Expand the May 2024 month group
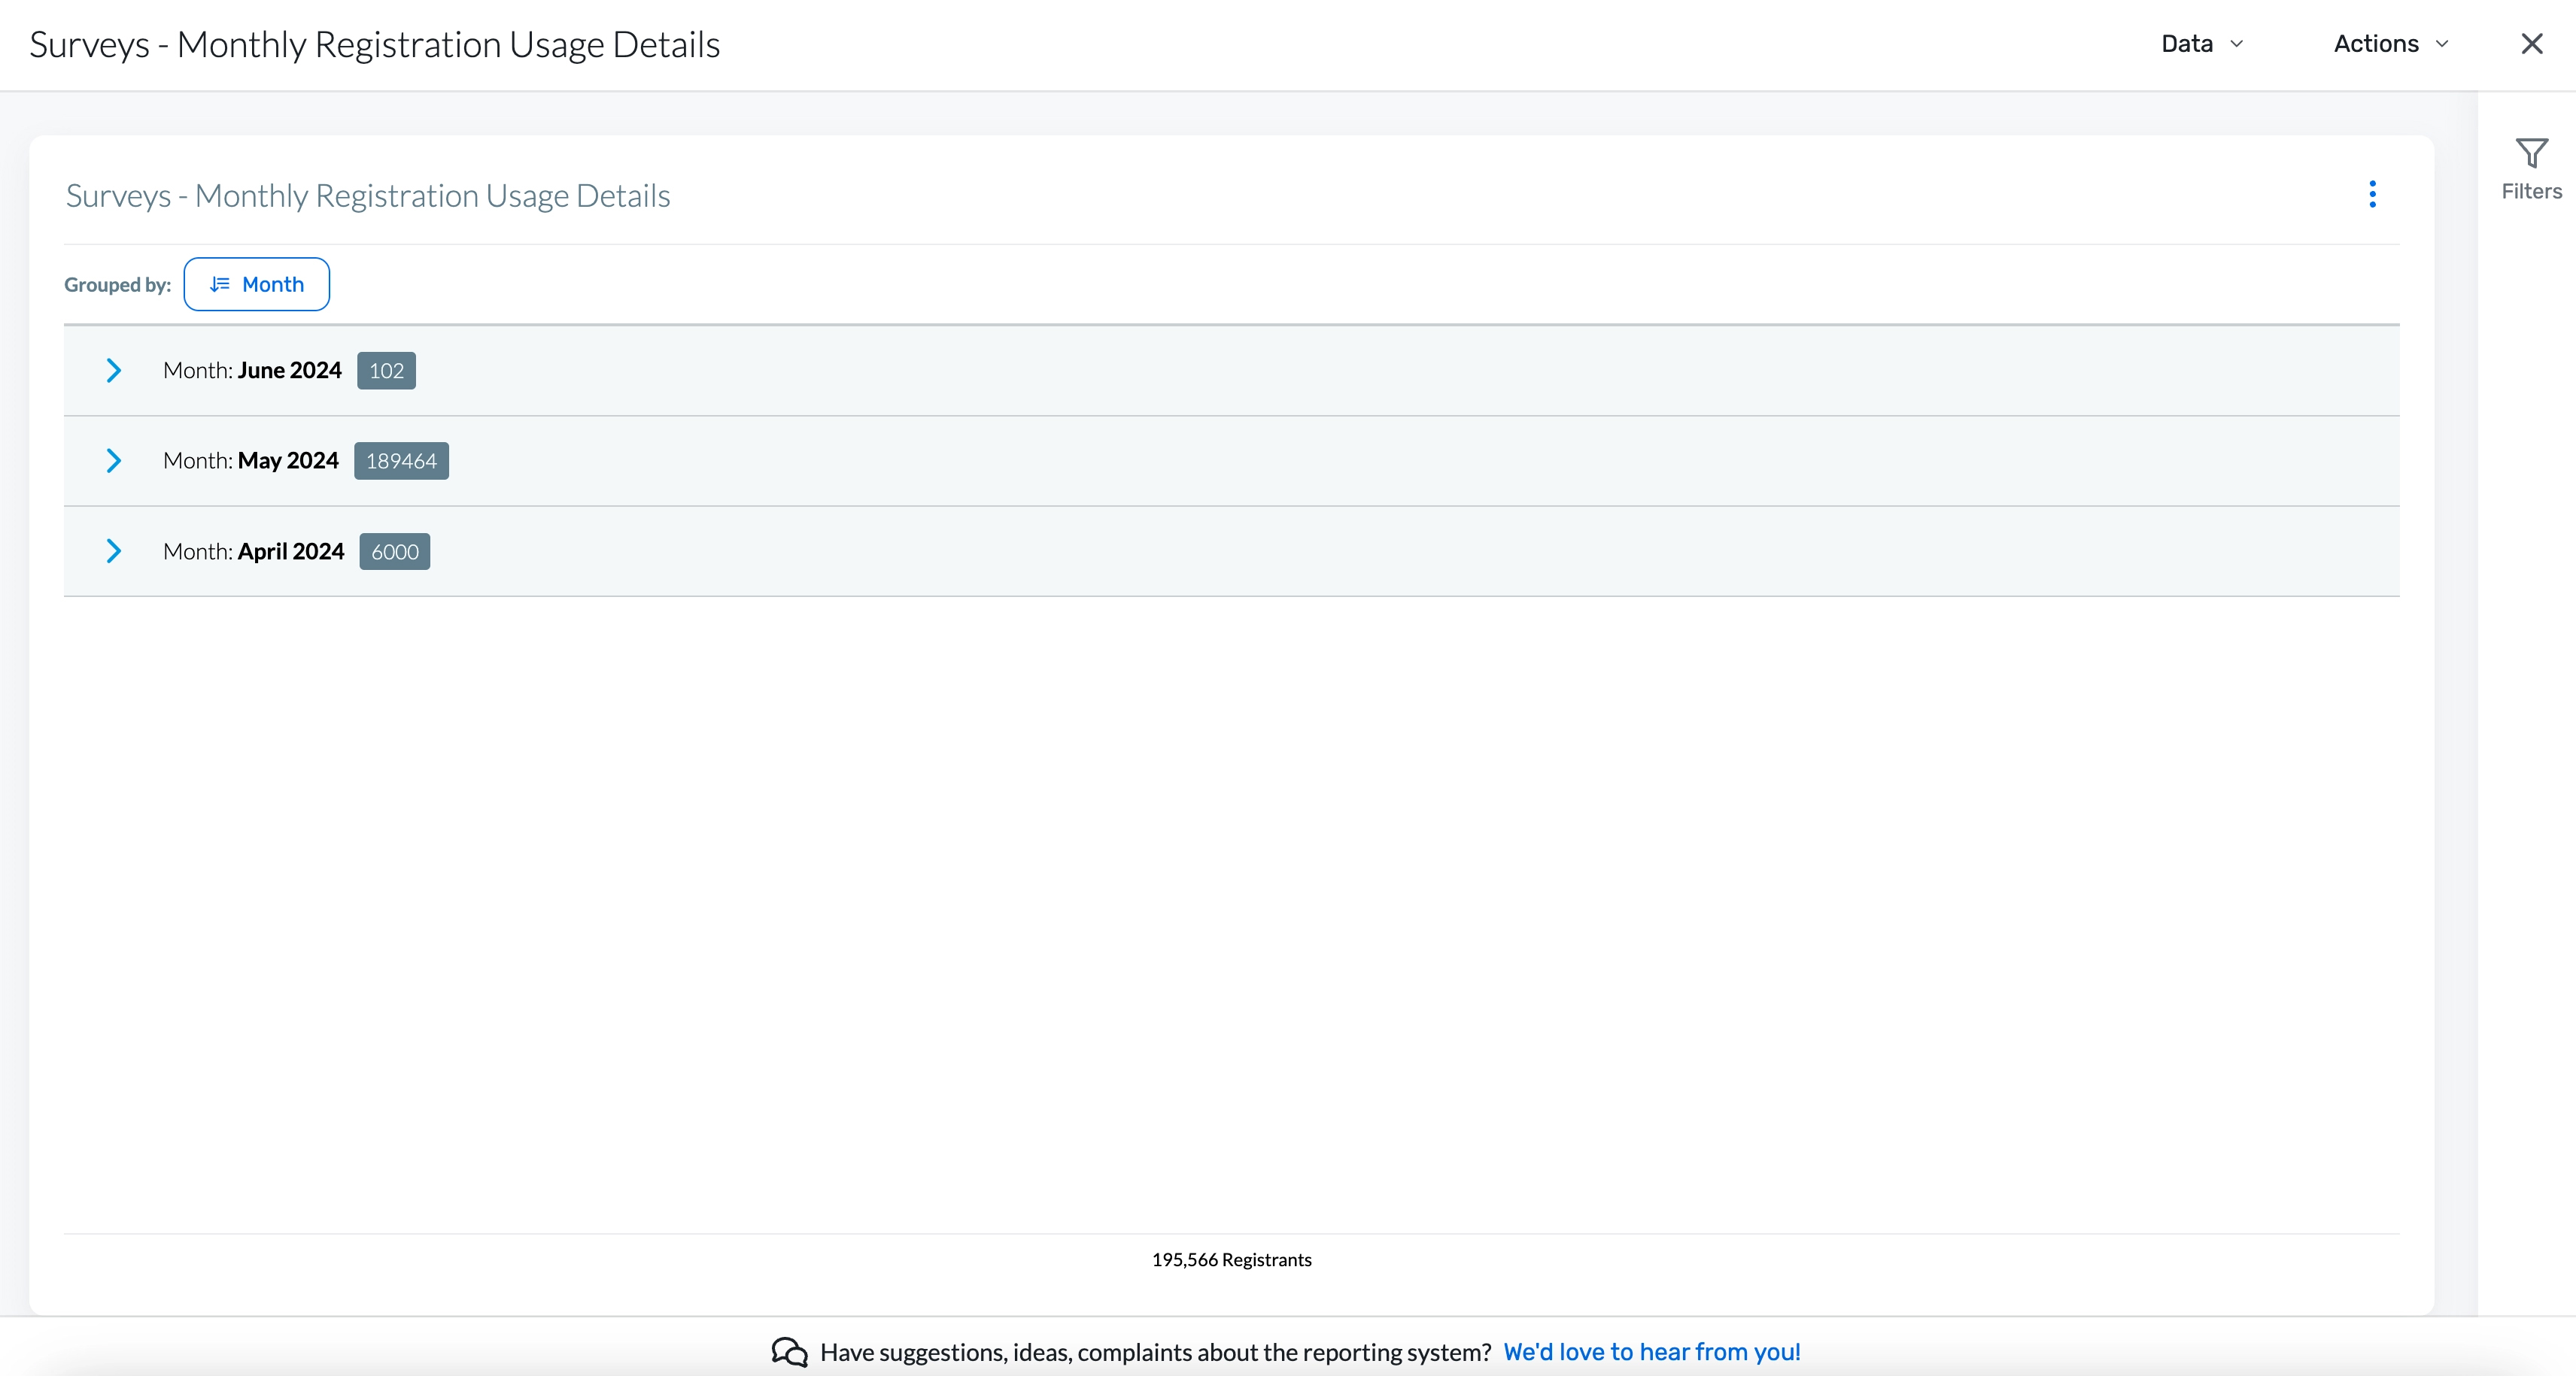 [113, 461]
